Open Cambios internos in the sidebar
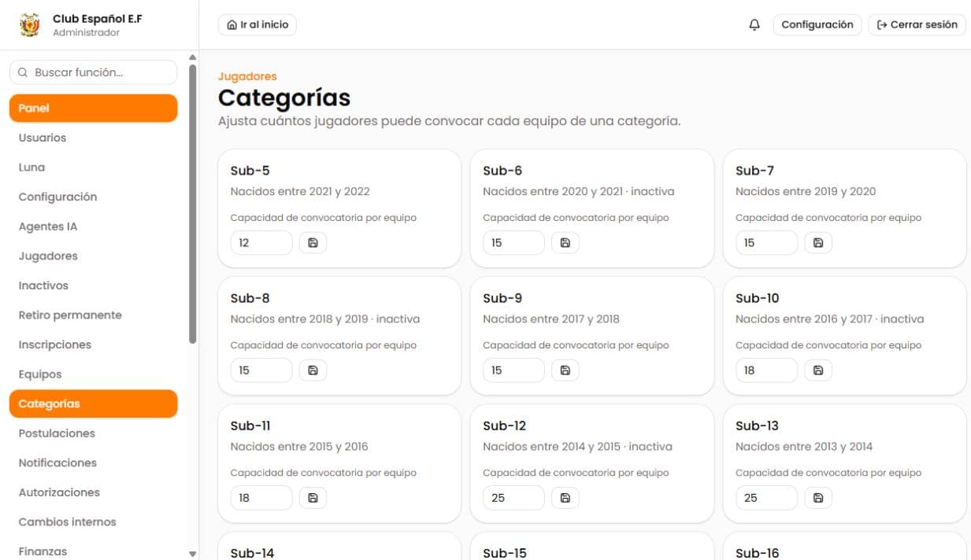The height and width of the screenshot is (560, 971). point(93,522)
